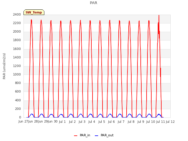Click the red PAR_in legend swatch
188x141 pixels.
tap(76, 136)
